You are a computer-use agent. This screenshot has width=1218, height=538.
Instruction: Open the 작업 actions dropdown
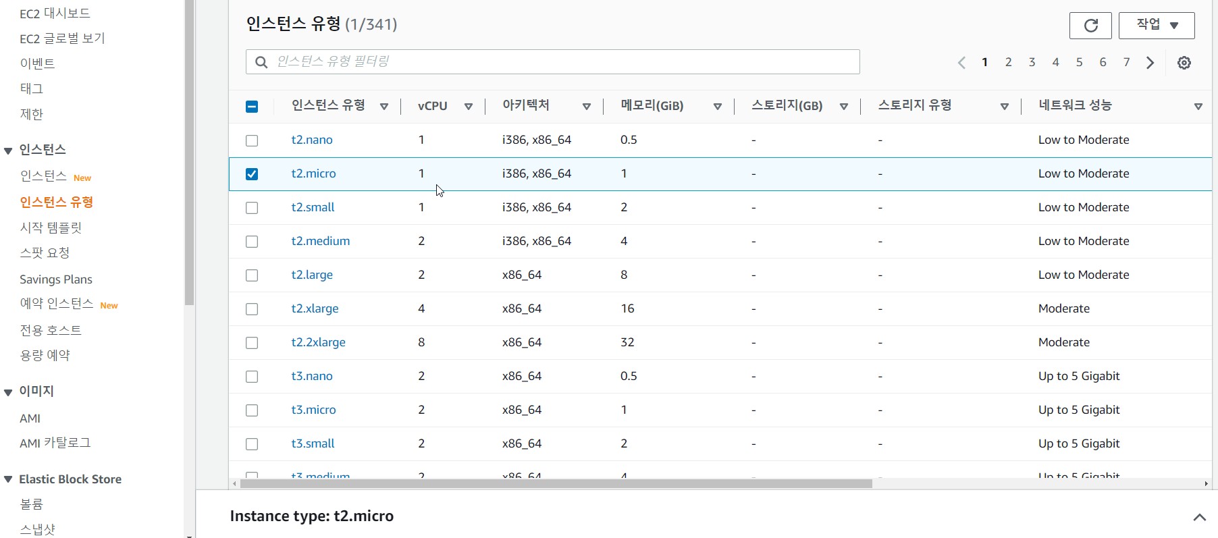coord(1157,26)
